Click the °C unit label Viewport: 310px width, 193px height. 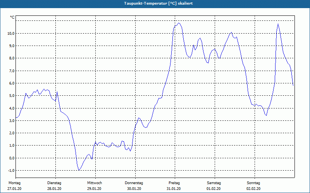coord(12,17)
